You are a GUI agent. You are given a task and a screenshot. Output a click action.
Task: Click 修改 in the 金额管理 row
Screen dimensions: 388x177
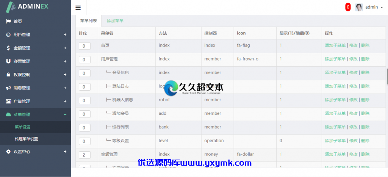pos(354,154)
